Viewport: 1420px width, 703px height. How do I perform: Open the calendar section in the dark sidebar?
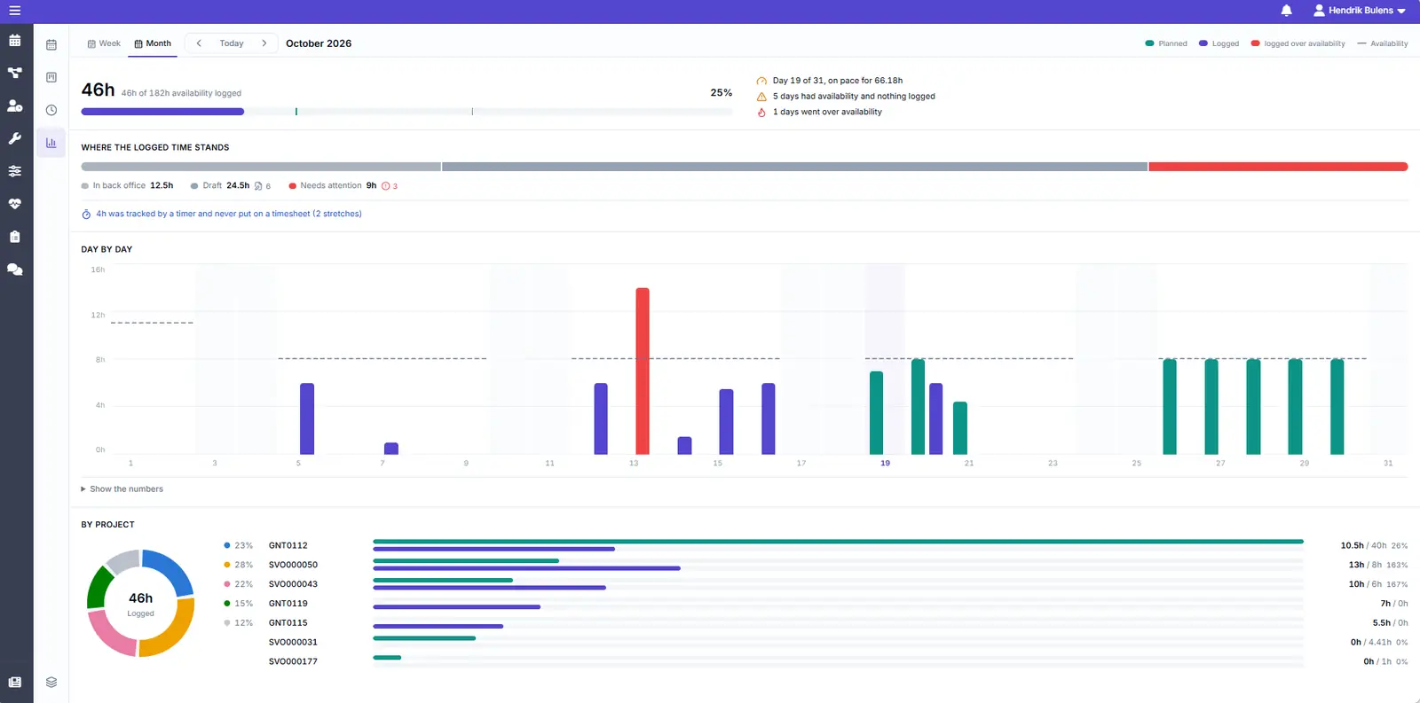(x=15, y=41)
